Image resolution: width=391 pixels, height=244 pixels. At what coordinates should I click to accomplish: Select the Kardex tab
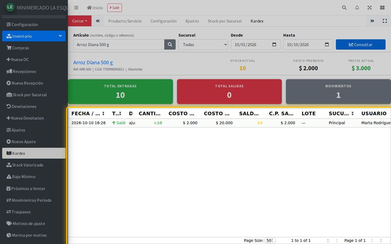click(257, 21)
